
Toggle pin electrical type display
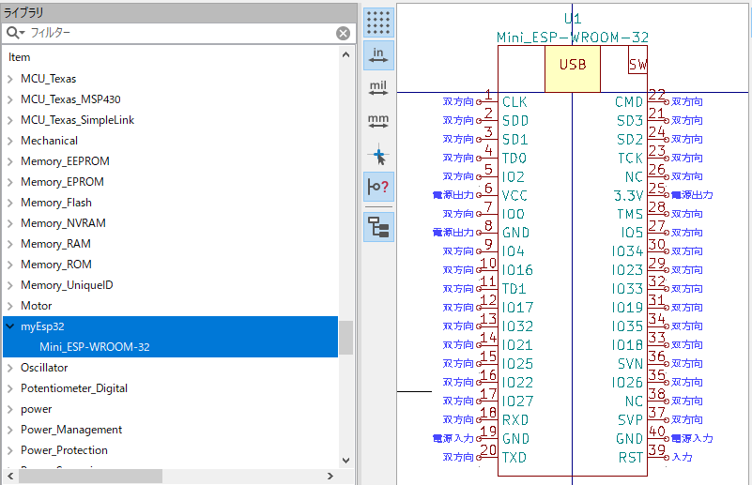pos(378,188)
